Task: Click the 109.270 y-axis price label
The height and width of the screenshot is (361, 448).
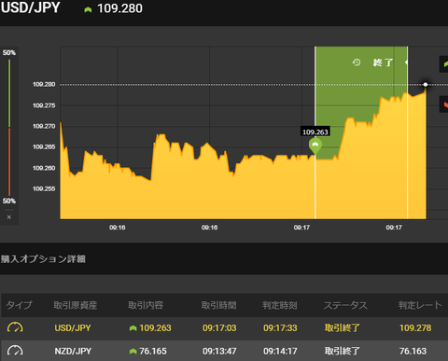Action: [x=44, y=126]
